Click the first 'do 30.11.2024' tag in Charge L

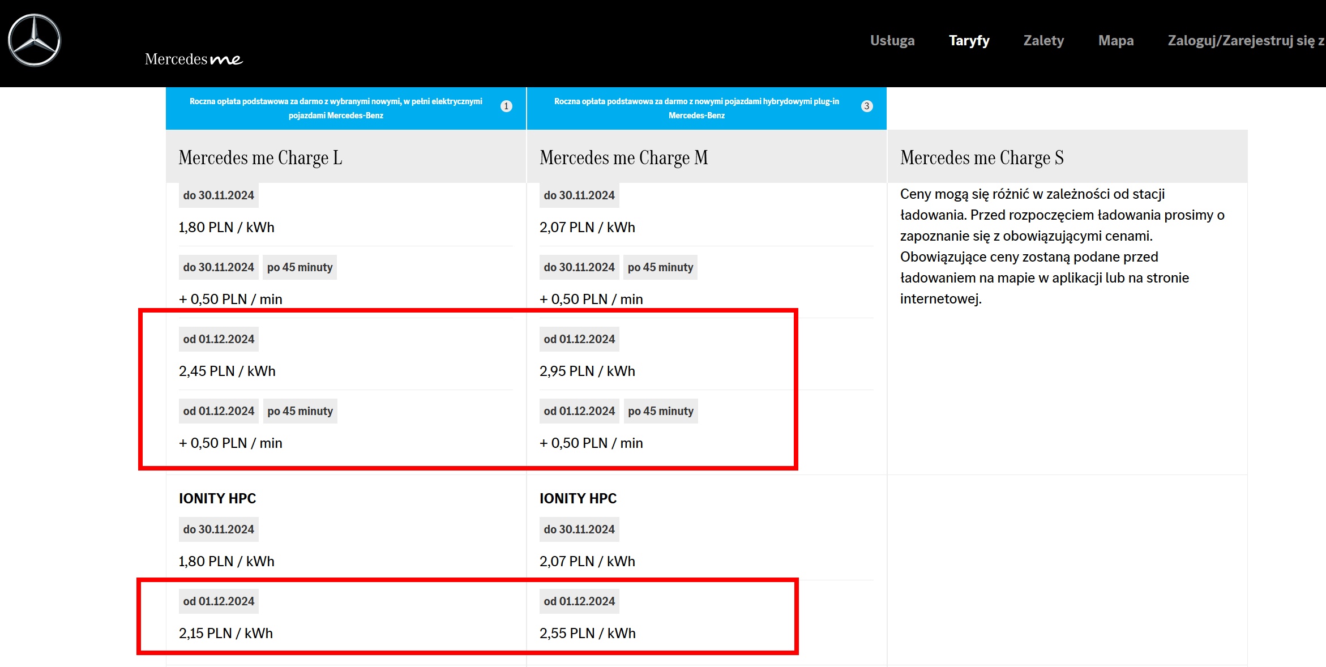coord(219,195)
